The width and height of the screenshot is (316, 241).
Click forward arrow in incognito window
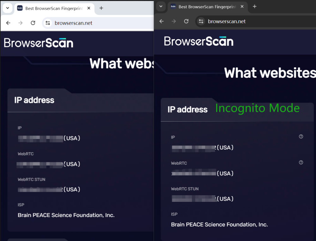174,21
